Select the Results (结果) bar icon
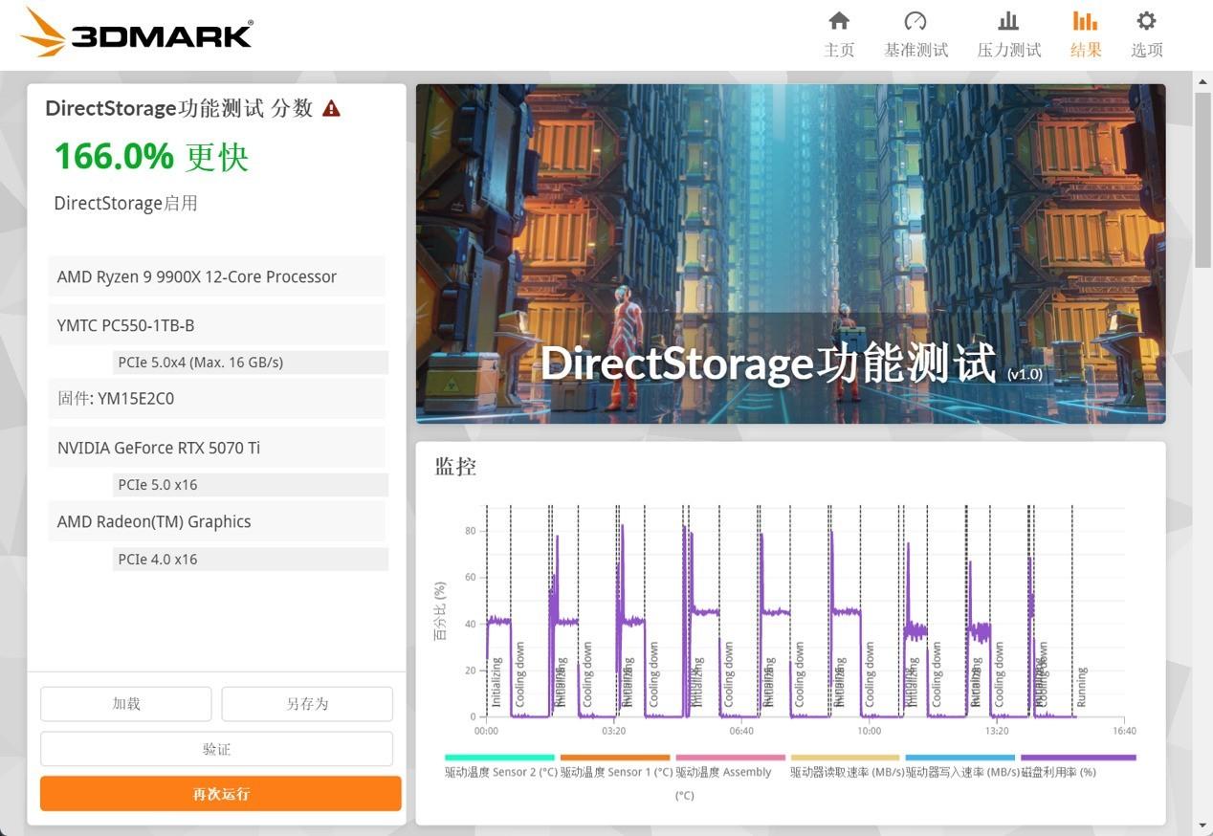This screenshot has width=1213, height=836. [1085, 21]
